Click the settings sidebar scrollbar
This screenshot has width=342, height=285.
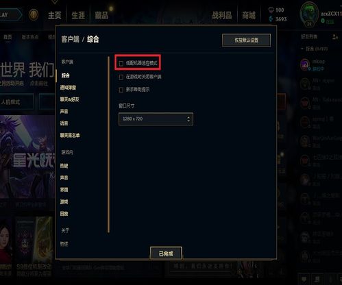tap(108, 145)
